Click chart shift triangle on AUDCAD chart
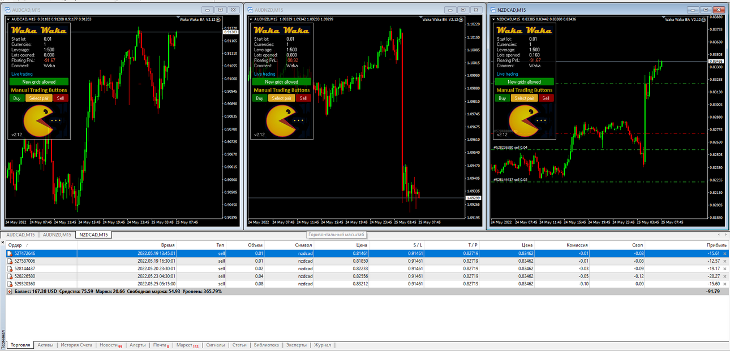This screenshot has height=351, width=730. [179, 18]
